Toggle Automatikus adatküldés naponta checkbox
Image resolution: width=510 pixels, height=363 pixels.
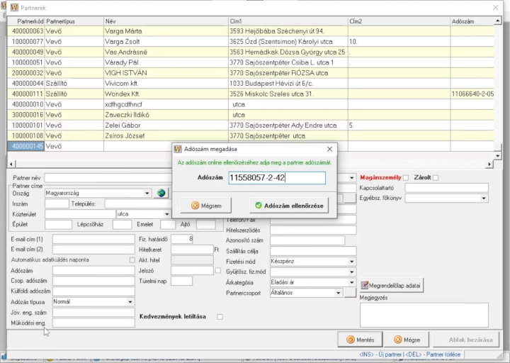[132, 260]
